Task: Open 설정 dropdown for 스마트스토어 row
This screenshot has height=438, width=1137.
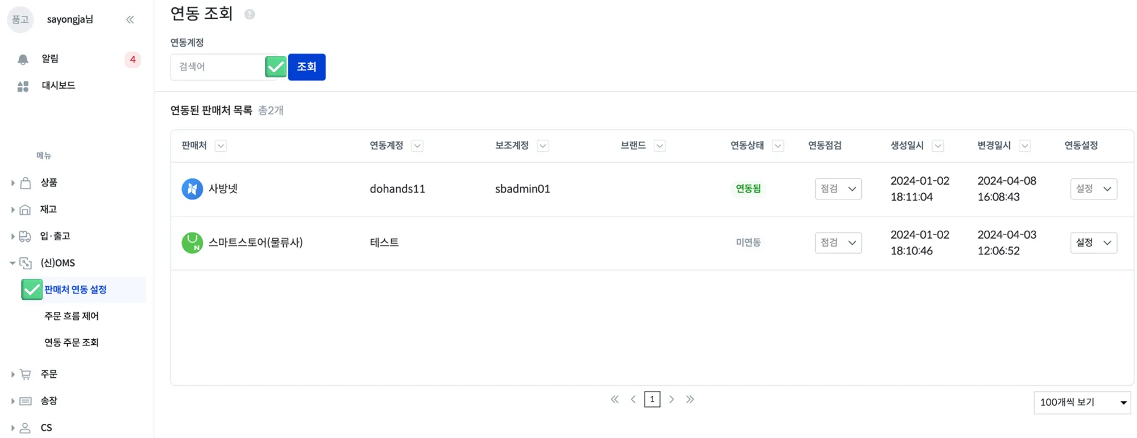Action: (x=1093, y=243)
